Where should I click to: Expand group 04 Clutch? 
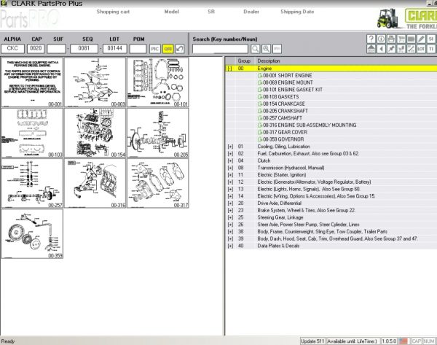pyautogui.click(x=230, y=160)
